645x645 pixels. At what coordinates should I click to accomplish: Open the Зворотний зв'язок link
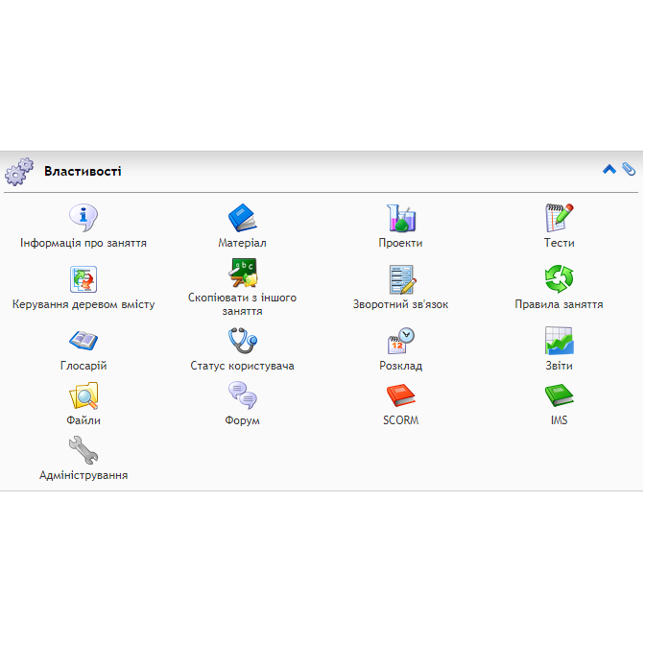coord(400,305)
